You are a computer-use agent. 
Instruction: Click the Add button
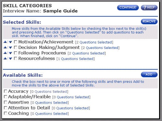149,75
